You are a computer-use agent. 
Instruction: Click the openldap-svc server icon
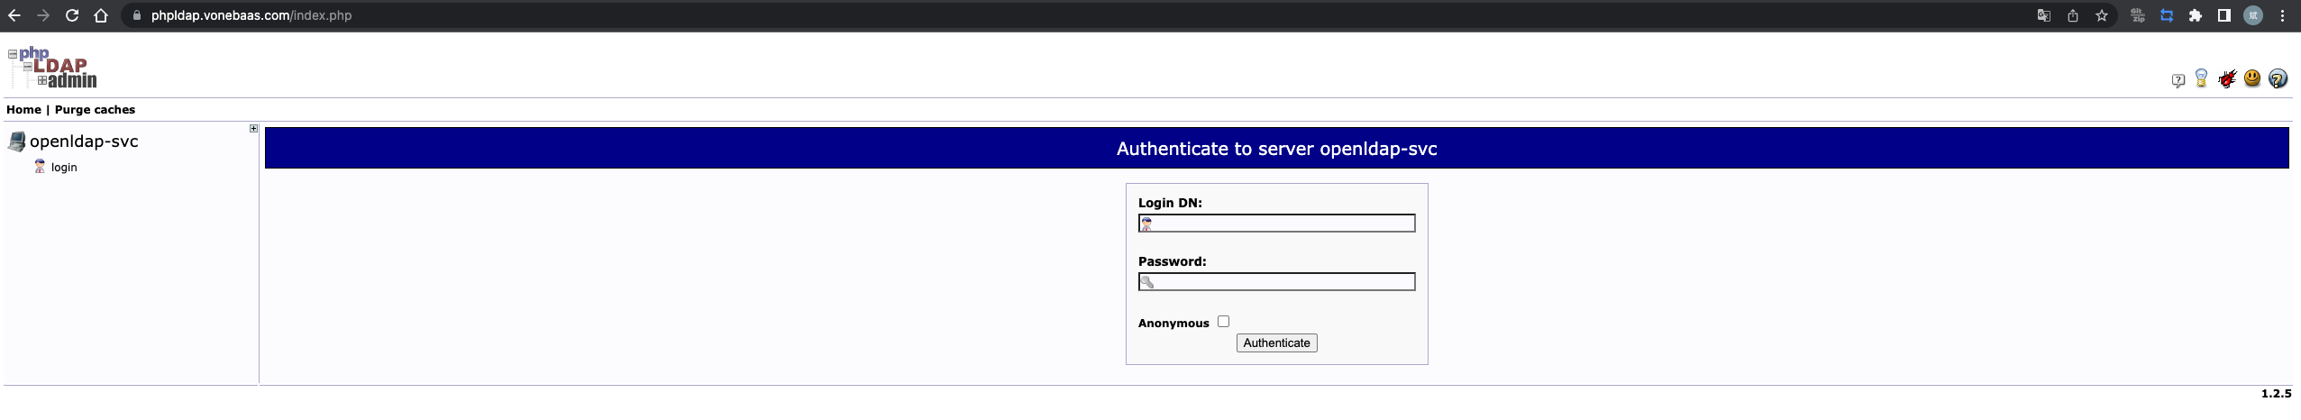[x=16, y=142]
